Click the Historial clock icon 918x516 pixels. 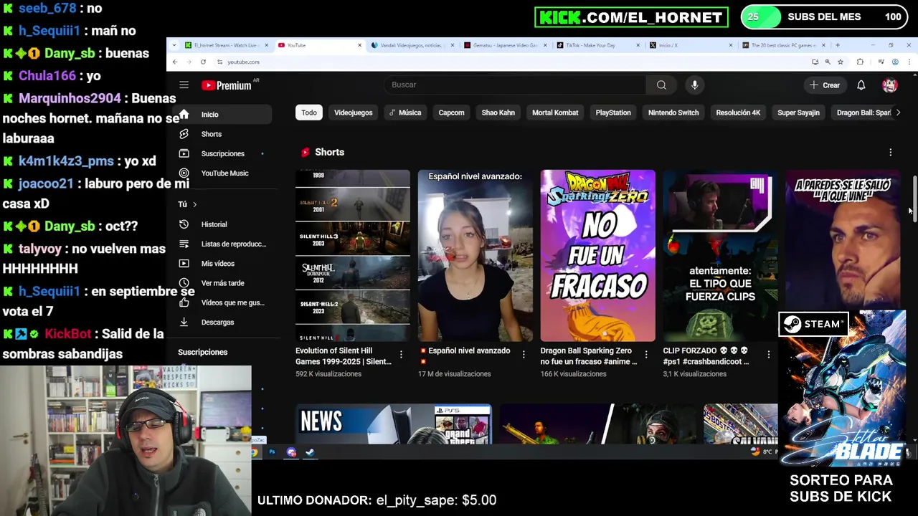(x=184, y=224)
